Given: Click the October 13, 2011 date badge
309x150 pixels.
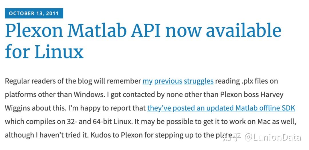Looking at the screenshot, I should click(34, 13).
